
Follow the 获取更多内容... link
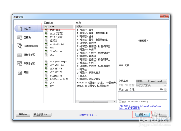tap(88, 115)
